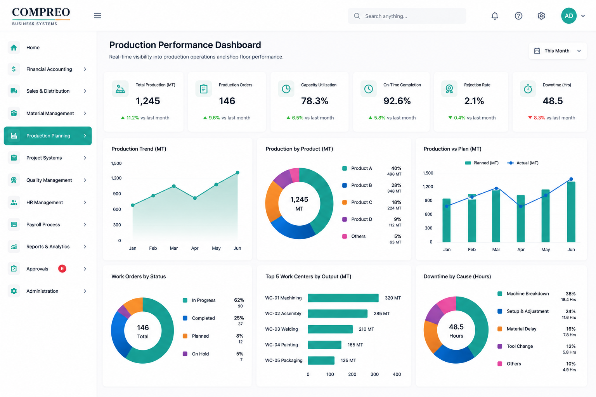Viewport: 596px width, 397px height.
Task: Click the AD user avatar
Action: [x=569, y=16]
